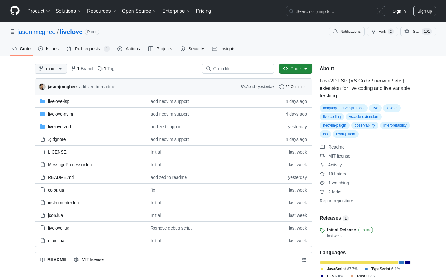Open the green Code dropdown button
This screenshot has width=446, height=278.
coord(295,69)
